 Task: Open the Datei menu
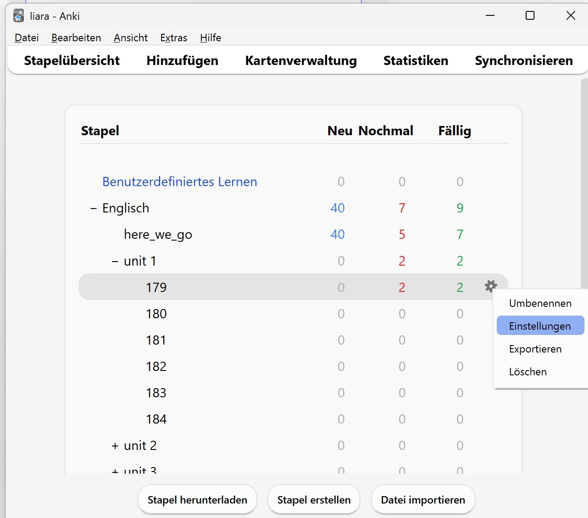tap(27, 38)
